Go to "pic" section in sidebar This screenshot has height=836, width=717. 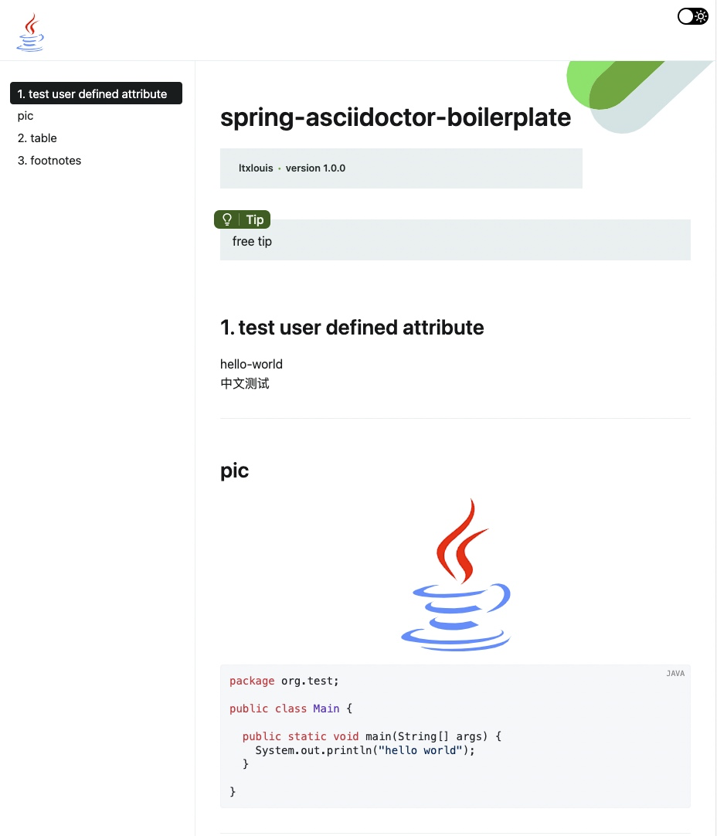[x=25, y=116]
